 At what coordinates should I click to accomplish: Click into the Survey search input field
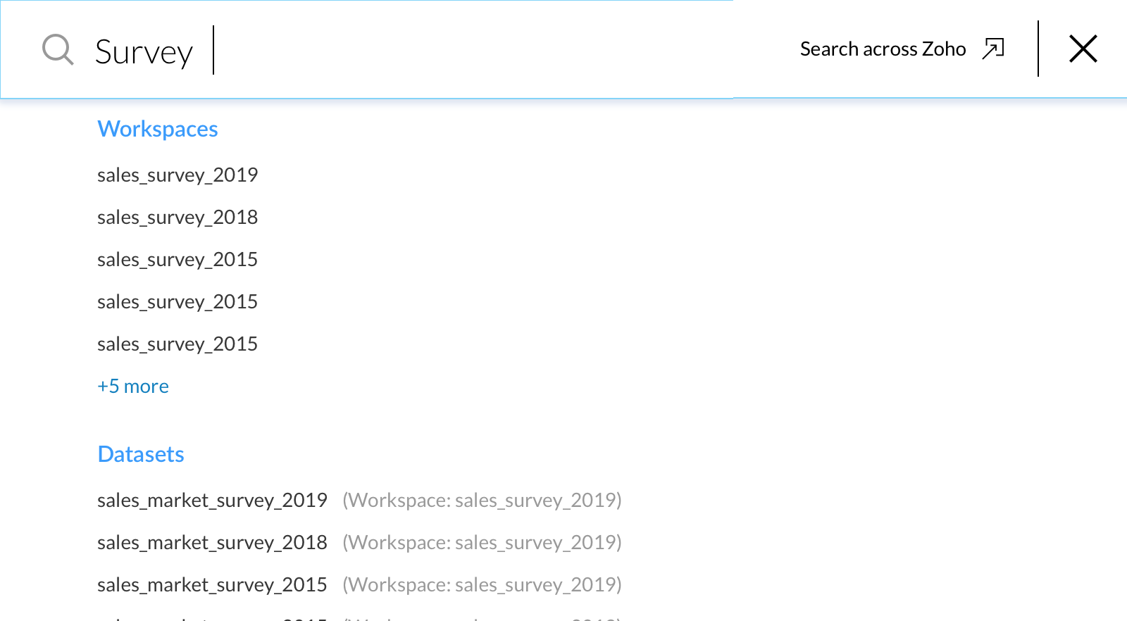(423, 51)
